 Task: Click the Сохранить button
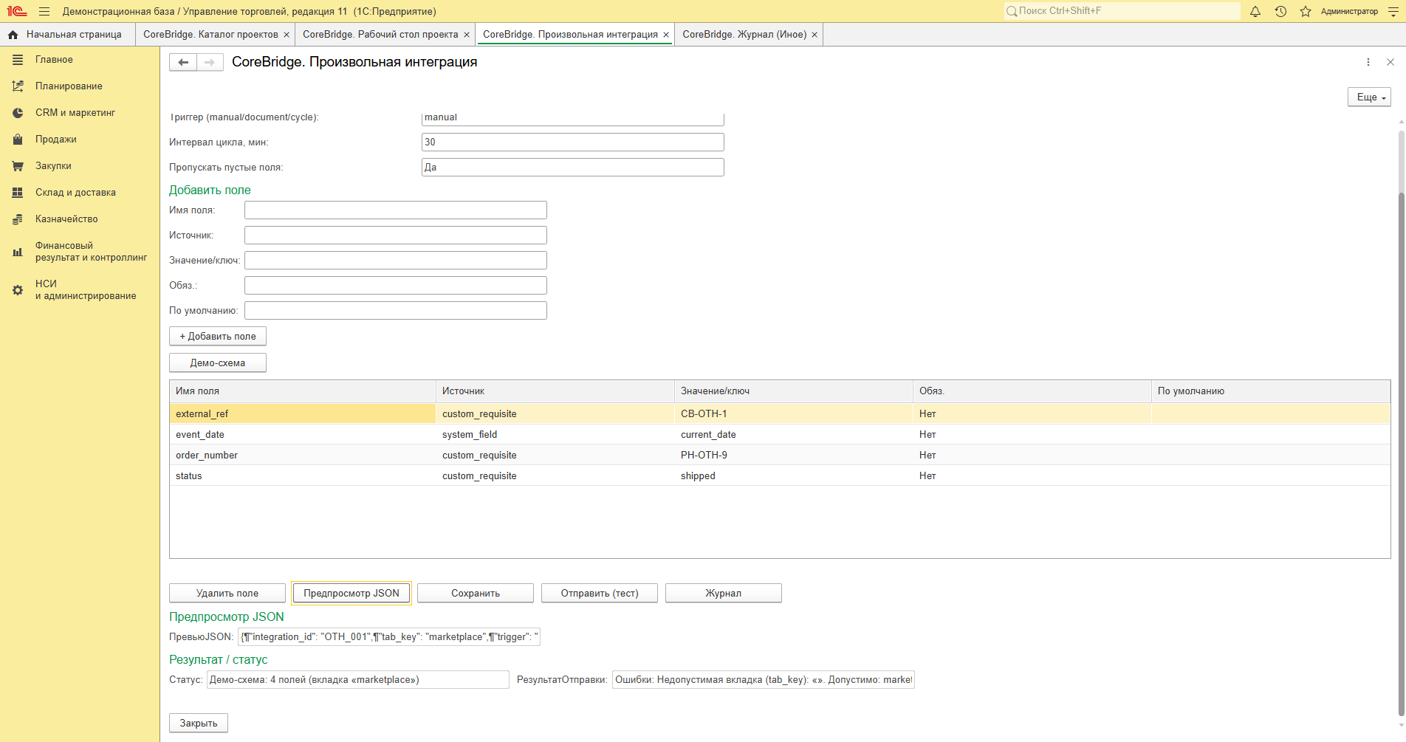[x=476, y=594]
